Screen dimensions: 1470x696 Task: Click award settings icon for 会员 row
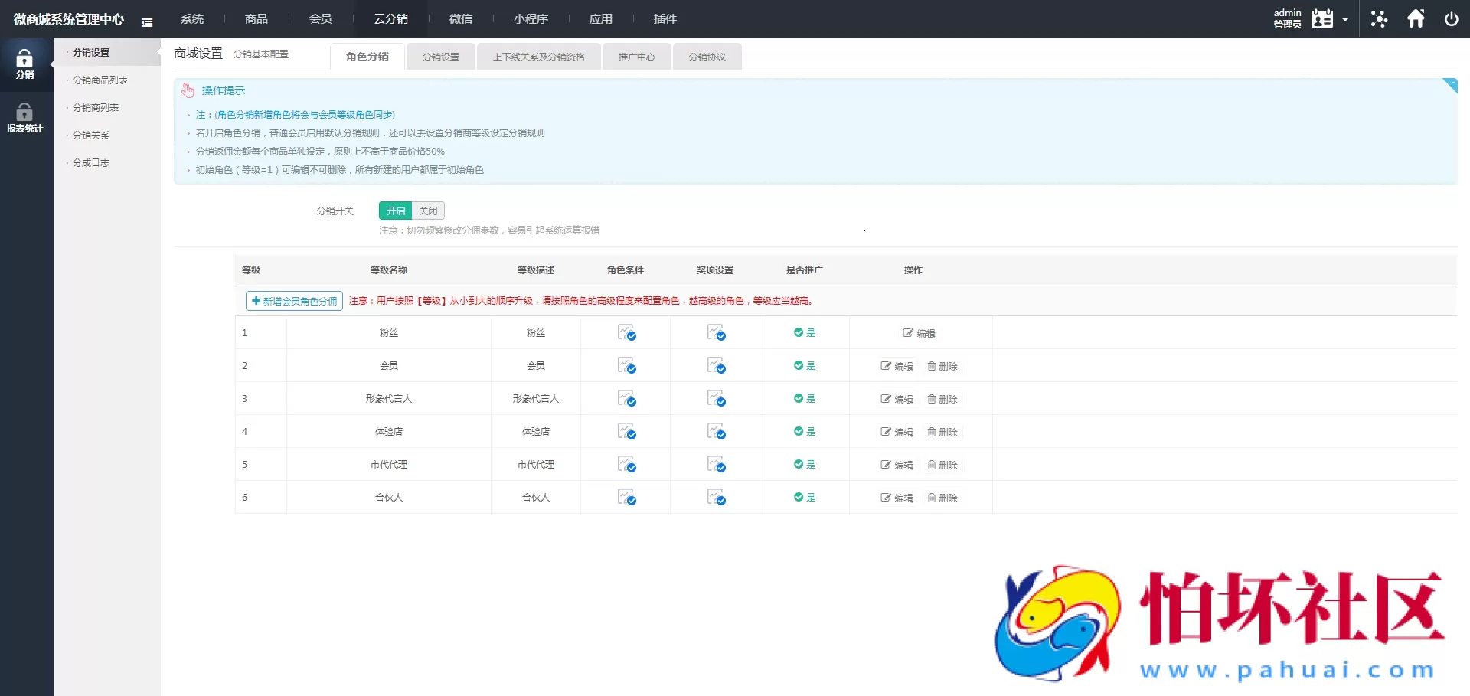716,366
